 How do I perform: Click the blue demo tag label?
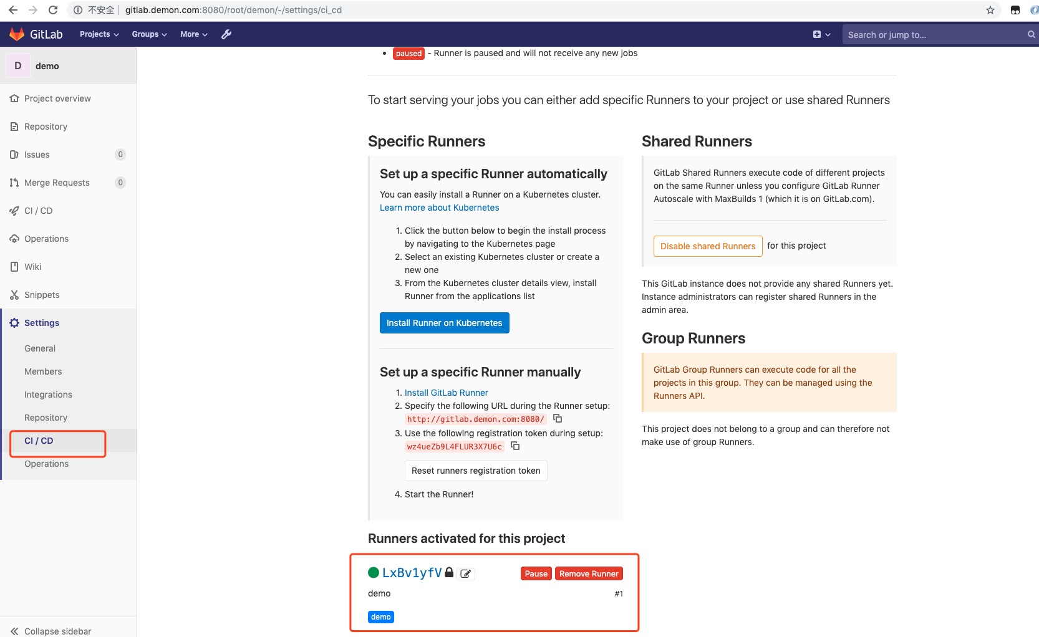point(381,617)
